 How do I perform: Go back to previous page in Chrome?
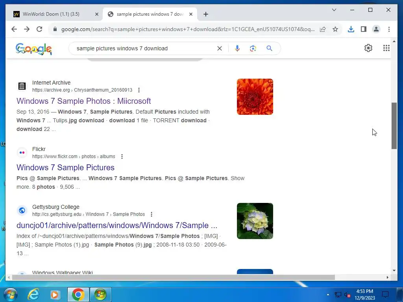(x=14, y=29)
